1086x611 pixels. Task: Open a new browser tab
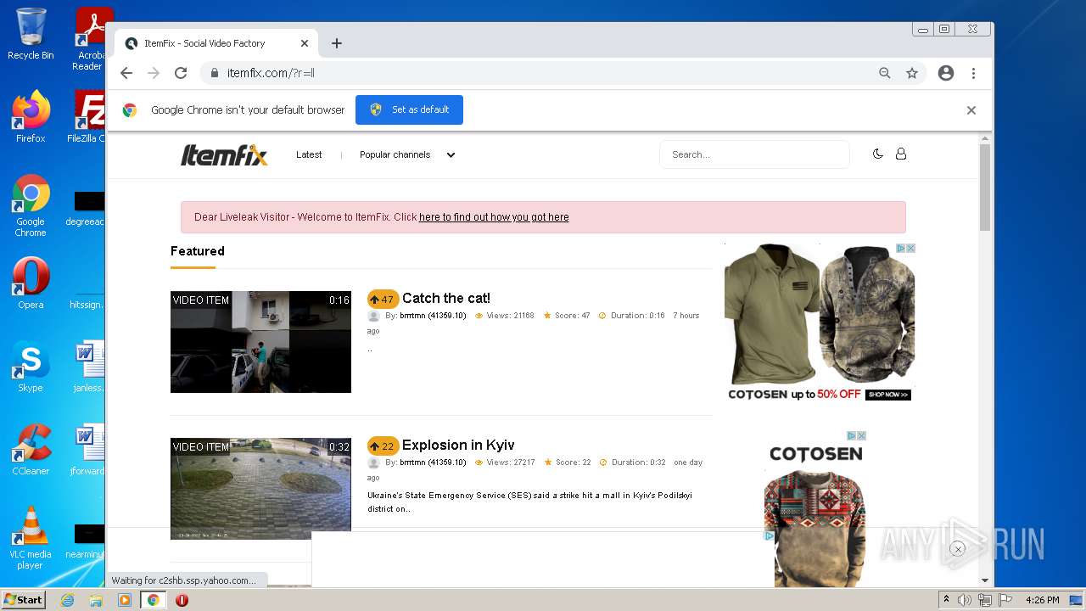(x=337, y=43)
